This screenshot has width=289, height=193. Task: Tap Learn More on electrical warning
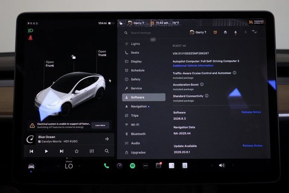[100, 125]
